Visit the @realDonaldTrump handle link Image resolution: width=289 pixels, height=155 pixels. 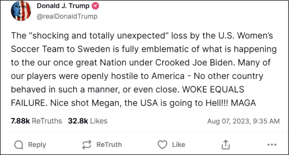point(67,17)
